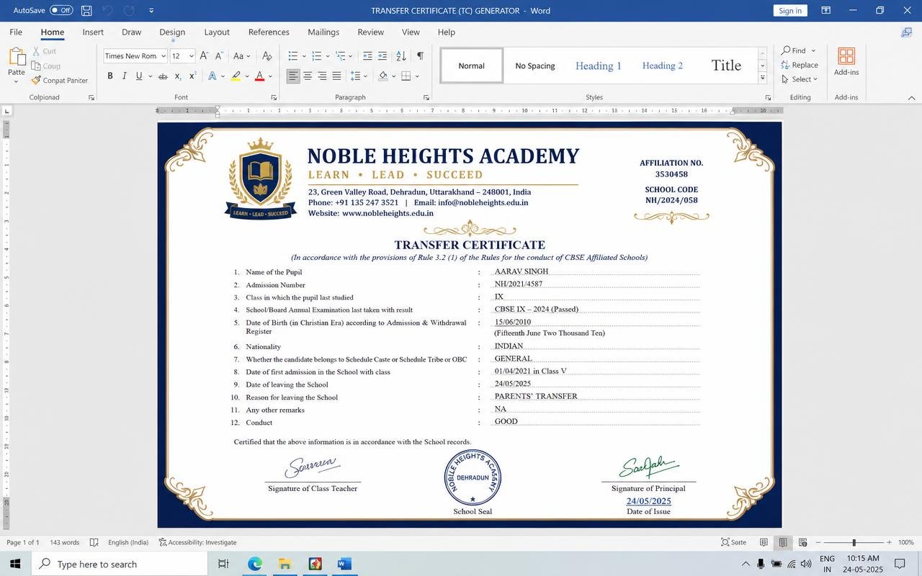The image size is (922, 576).
Task: Toggle underline formatting
Action: (x=139, y=76)
